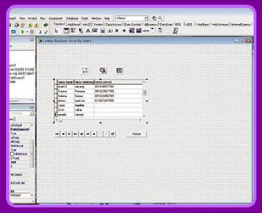Click the grid's vertical scrollbar thumb
The width and height of the screenshot is (262, 213).
(144, 92)
